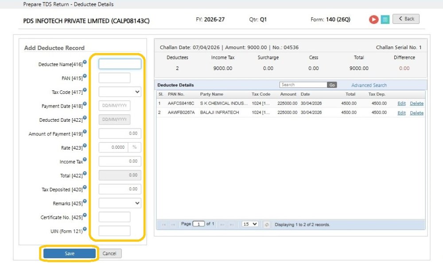Click the Rate percentage field
Viewport: 443px width, 263px height.
pos(113,147)
